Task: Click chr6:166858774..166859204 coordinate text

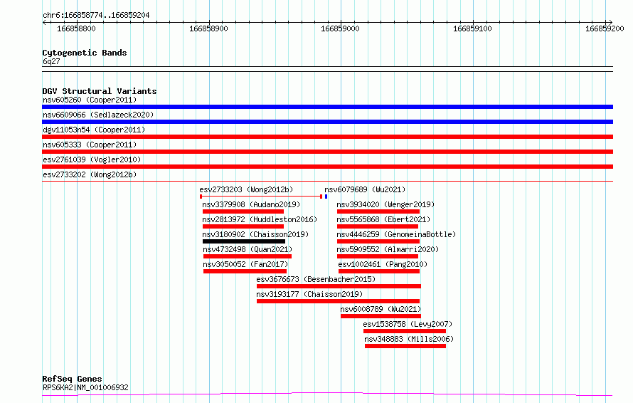Action: pyautogui.click(x=96, y=16)
